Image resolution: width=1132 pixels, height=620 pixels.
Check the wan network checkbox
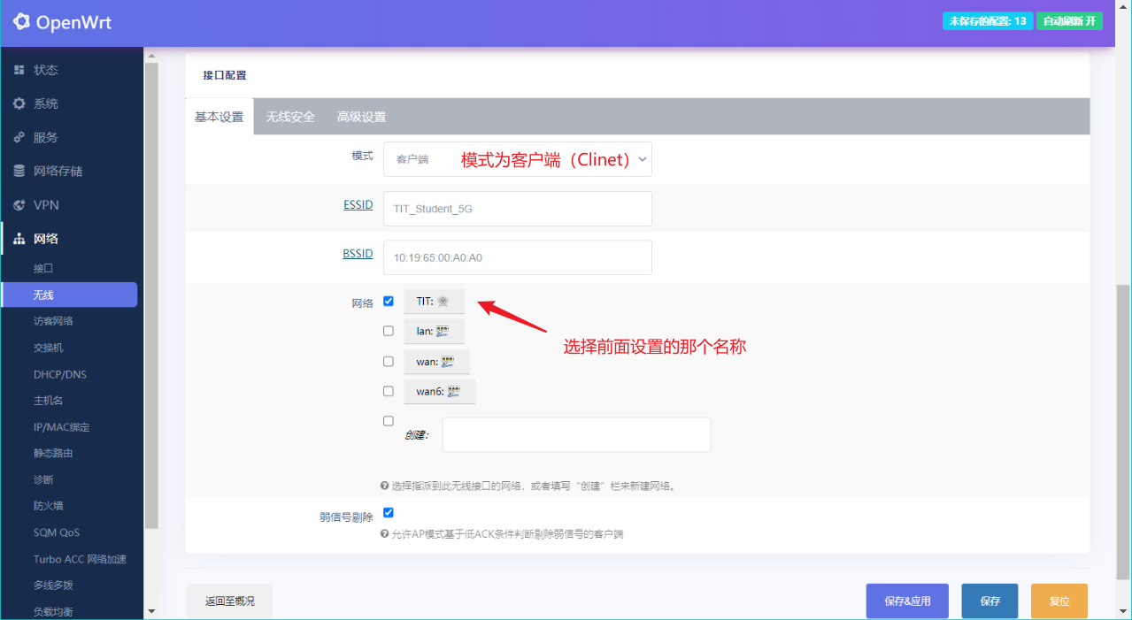coord(388,361)
